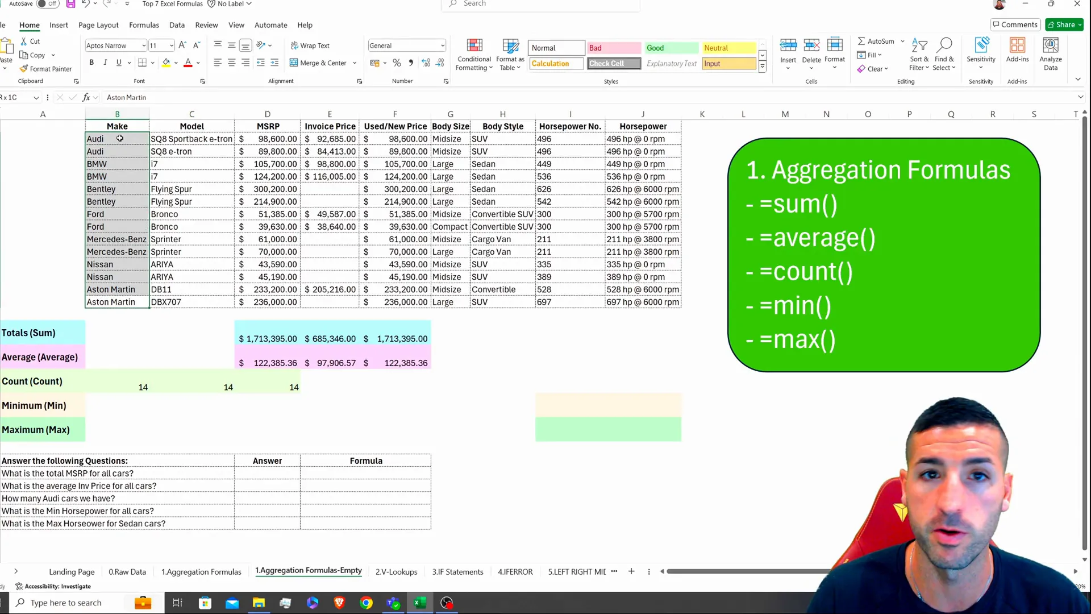Switch to the Formulas ribbon tab
The height and width of the screenshot is (614, 1091).
(144, 25)
